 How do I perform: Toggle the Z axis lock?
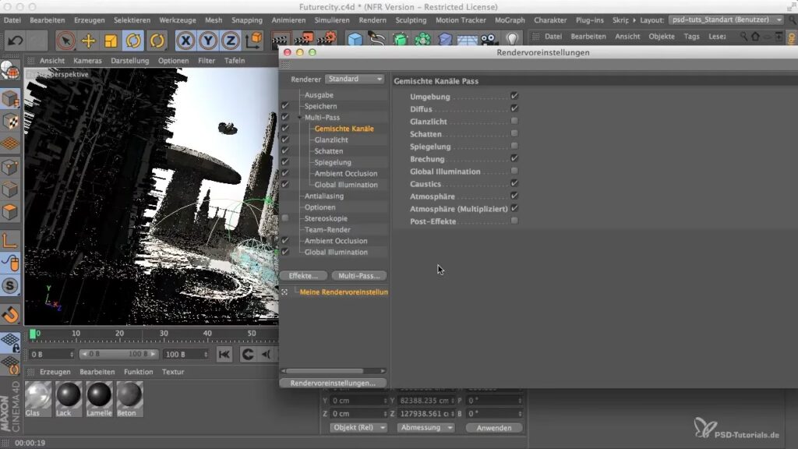[230, 40]
